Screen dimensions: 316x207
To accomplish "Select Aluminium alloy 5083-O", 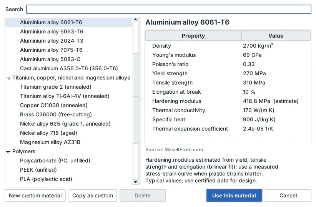I will click(69, 59).
